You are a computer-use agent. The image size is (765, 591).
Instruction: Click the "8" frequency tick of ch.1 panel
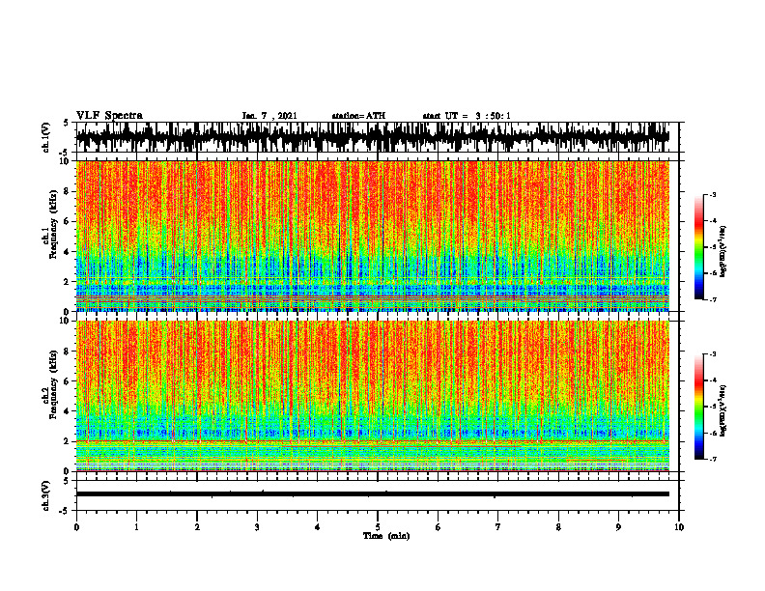coord(68,191)
